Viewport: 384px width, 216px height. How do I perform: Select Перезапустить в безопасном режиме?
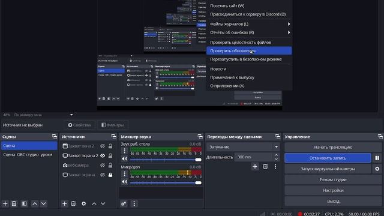249,59
